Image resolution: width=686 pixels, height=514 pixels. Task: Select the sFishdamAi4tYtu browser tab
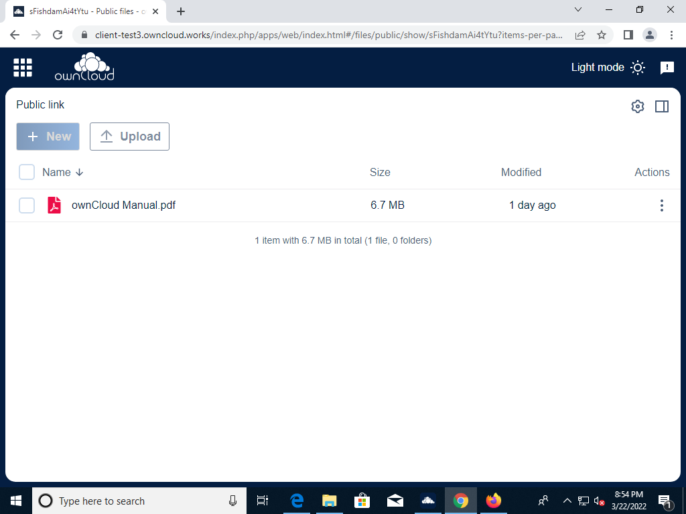(80, 11)
